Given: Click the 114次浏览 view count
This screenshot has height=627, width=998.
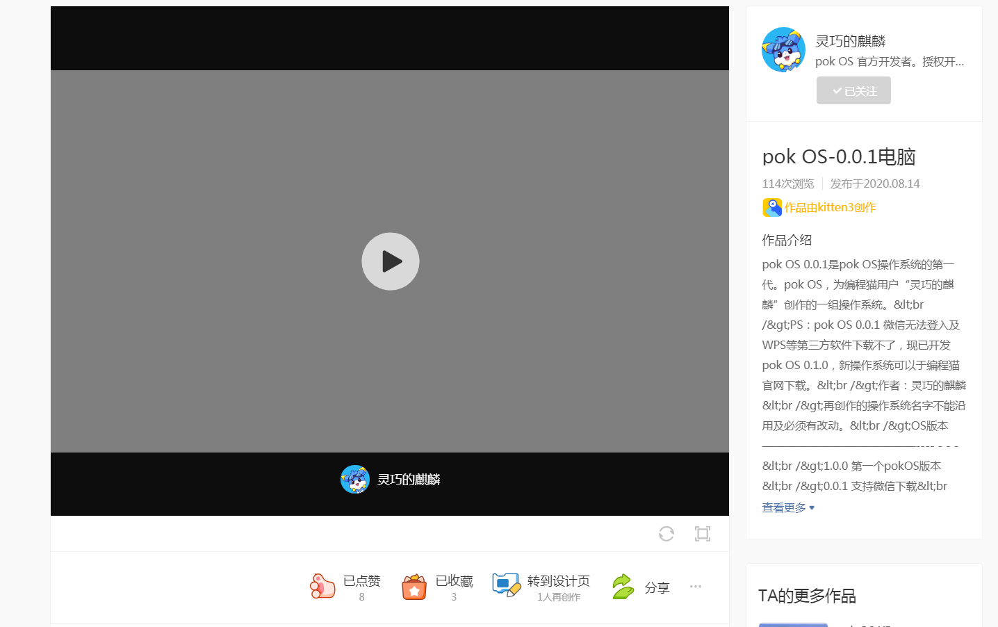Looking at the screenshot, I should coord(788,184).
